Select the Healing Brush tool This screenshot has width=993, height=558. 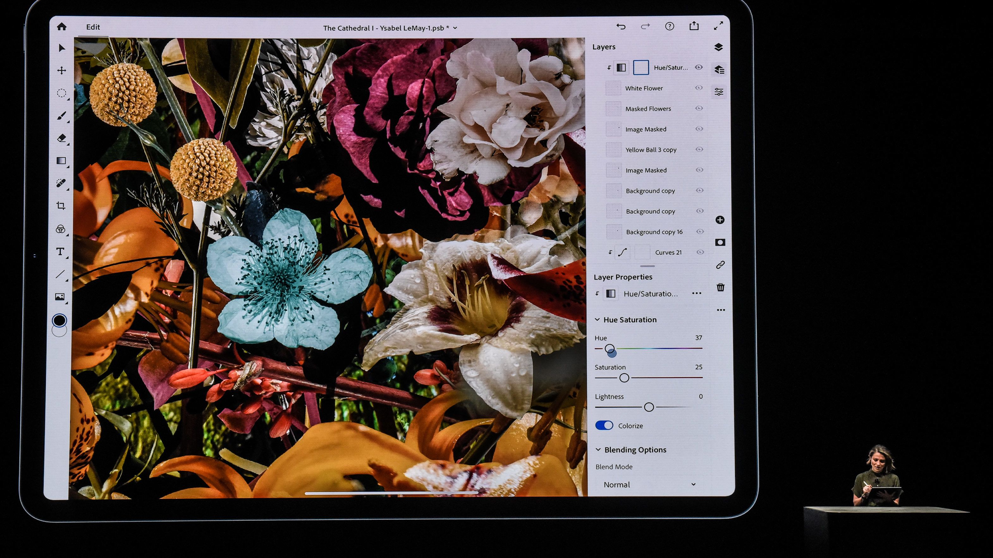pos(61,181)
